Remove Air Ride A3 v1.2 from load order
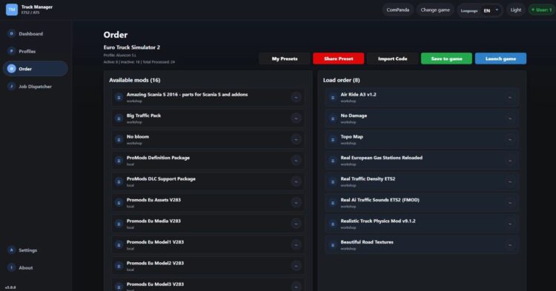Screen dimensions: 556x291 click(x=510, y=97)
